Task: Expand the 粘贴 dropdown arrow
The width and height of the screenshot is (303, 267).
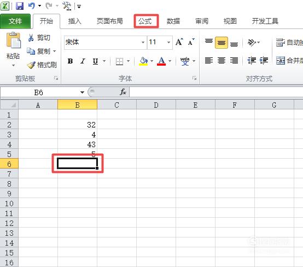Action: coord(13,65)
